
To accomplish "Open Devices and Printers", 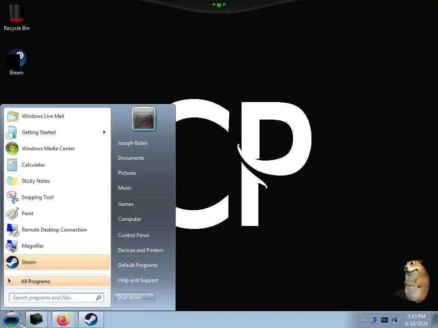I will 141,250.
